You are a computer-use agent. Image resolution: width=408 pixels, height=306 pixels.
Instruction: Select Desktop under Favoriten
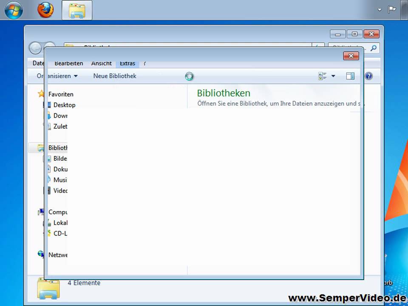[64, 105]
